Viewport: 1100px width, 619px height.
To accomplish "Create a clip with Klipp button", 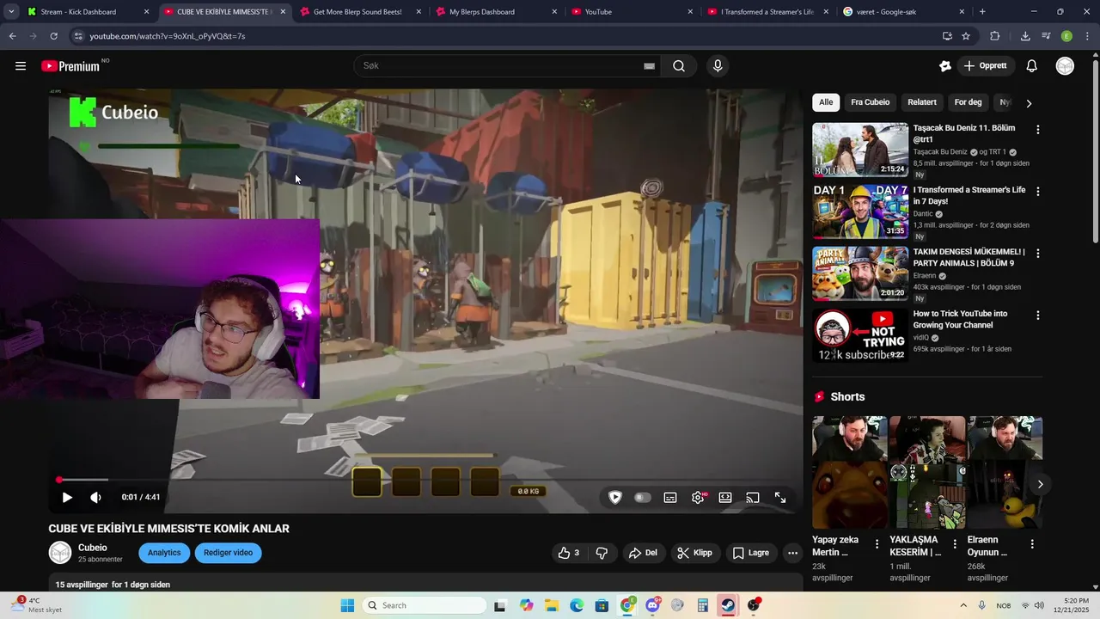I will coord(694,553).
